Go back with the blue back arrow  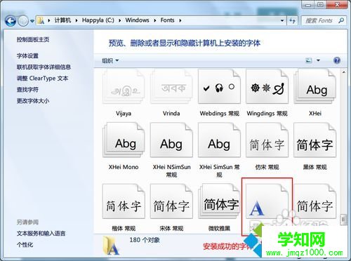(11, 21)
